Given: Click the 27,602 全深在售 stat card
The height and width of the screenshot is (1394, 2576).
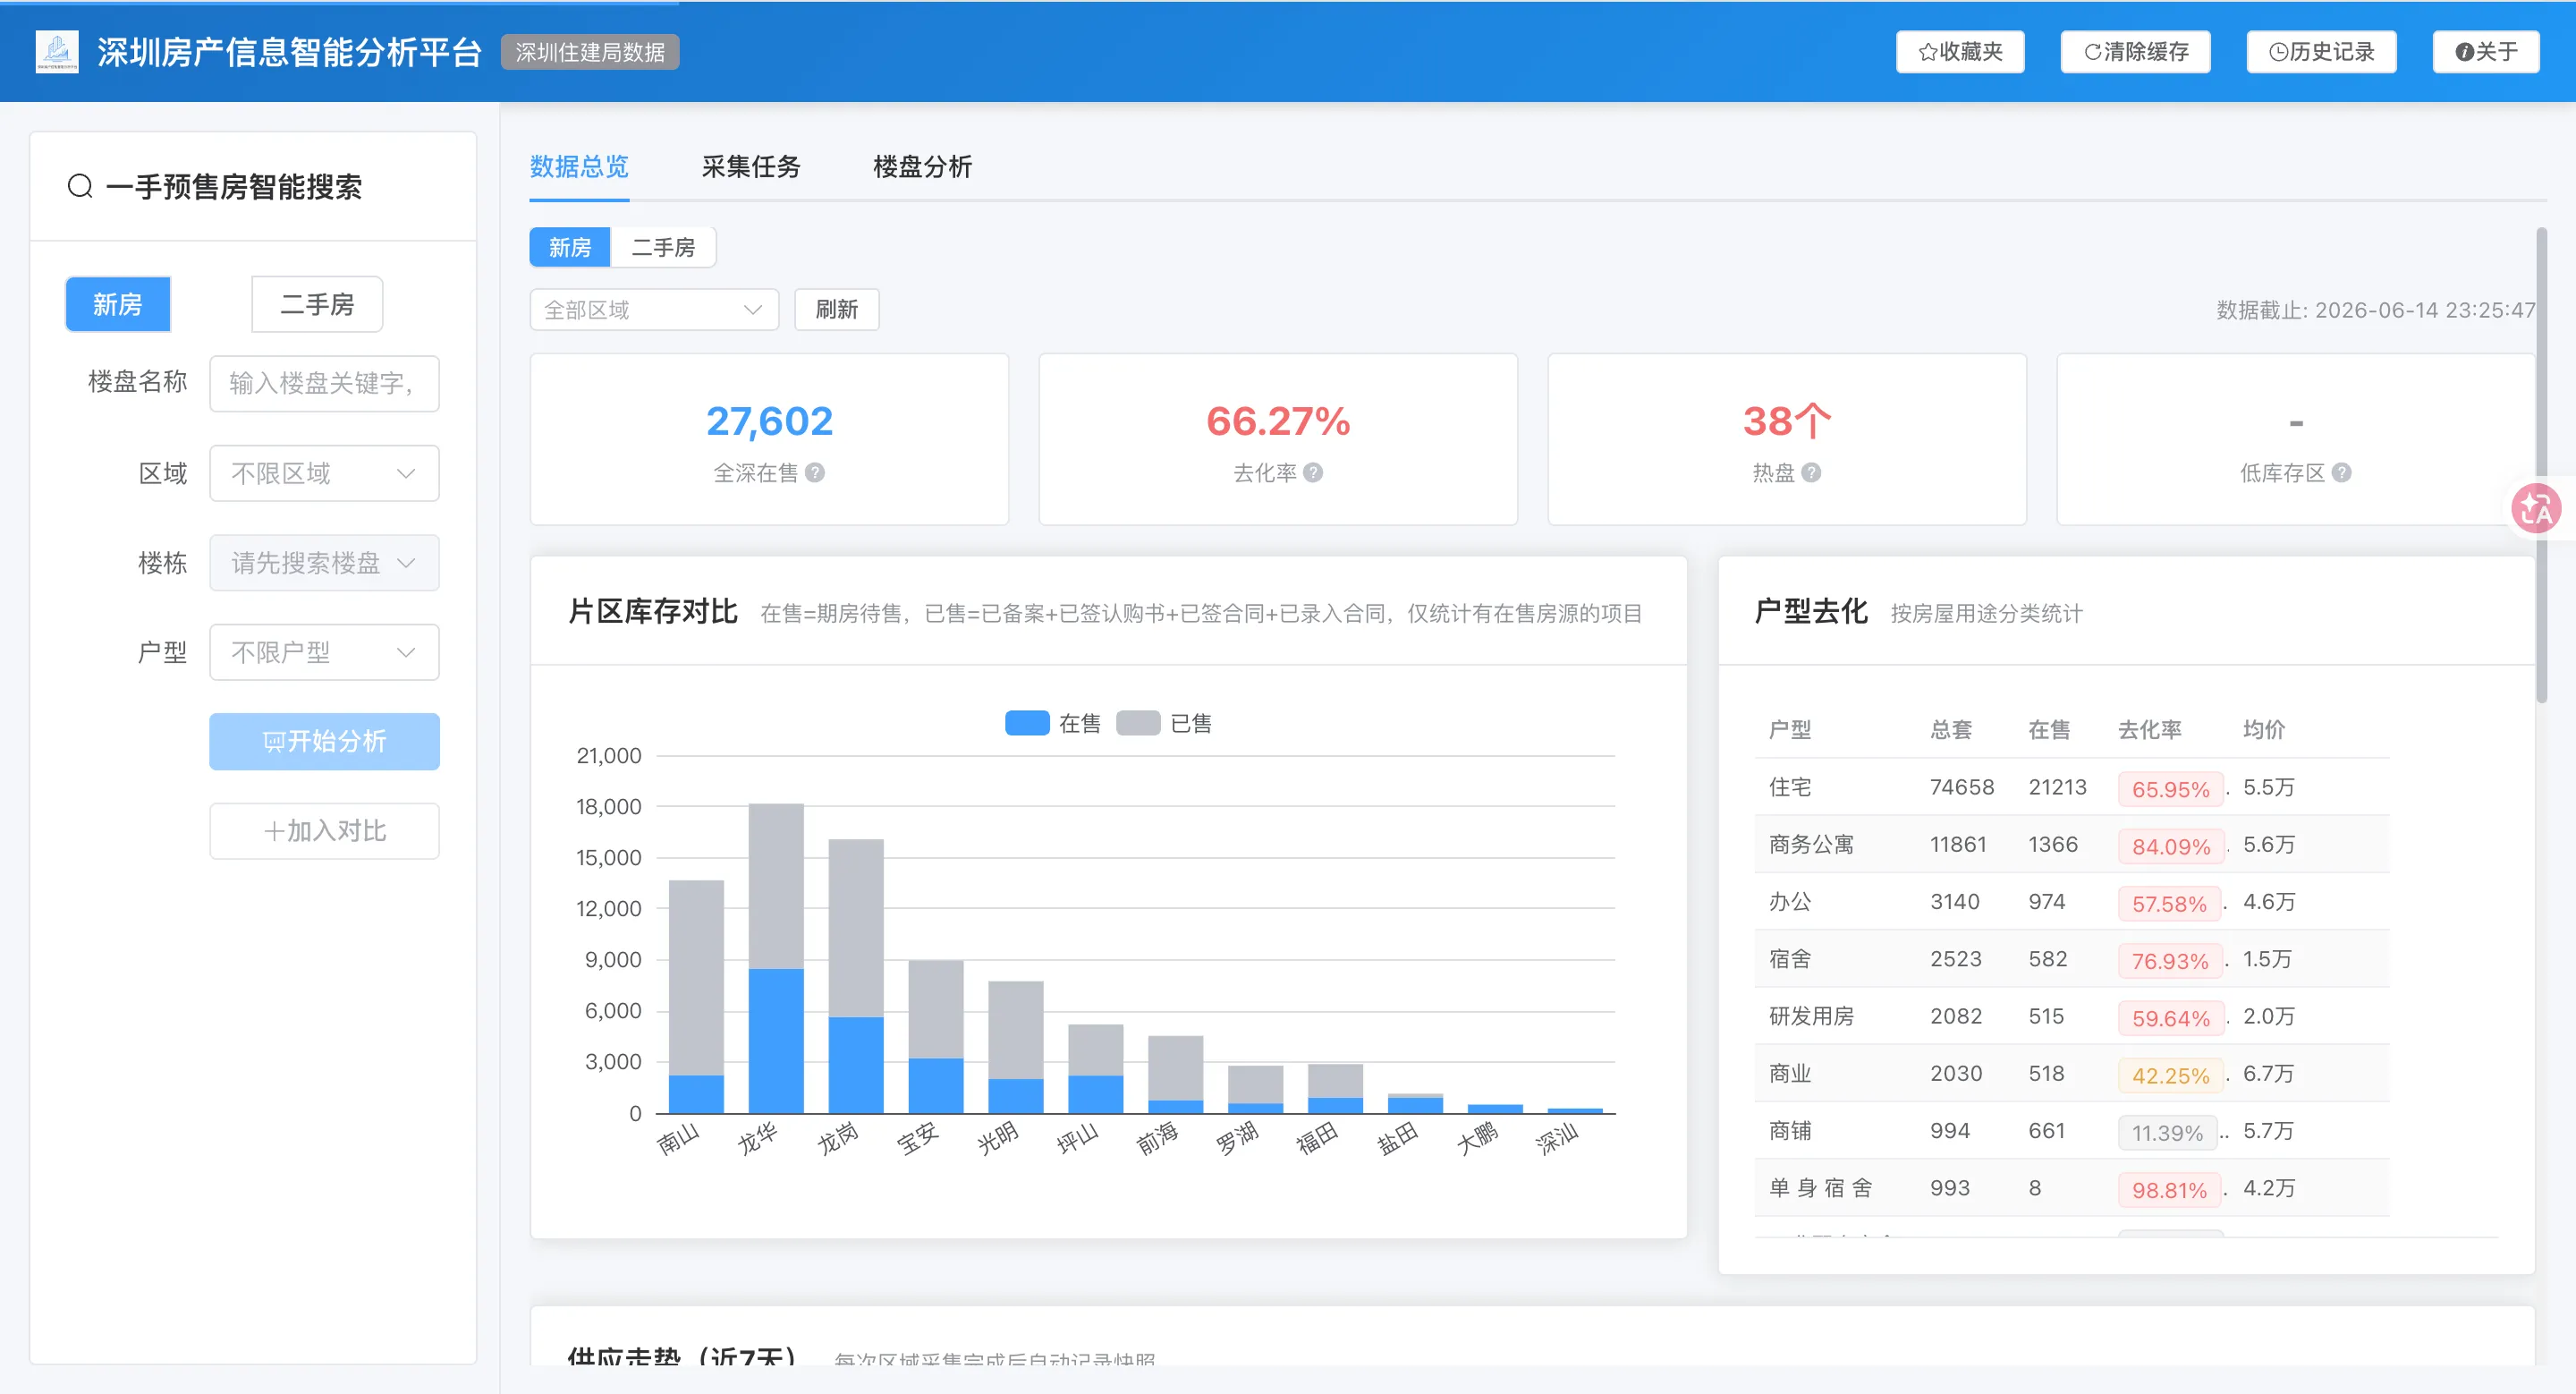Looking at the screenshot, I should (769, 439).
